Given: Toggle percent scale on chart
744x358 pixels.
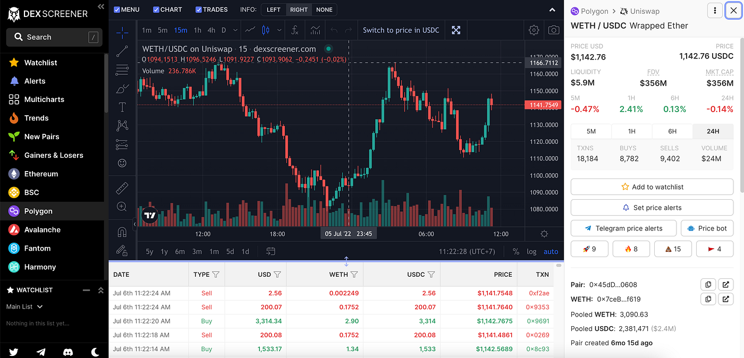Looking at the screenshot, I should click(515, 252).
